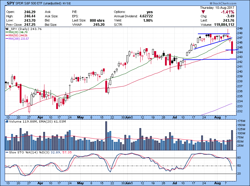Click the SPY ticker symbol in the header

11,3
